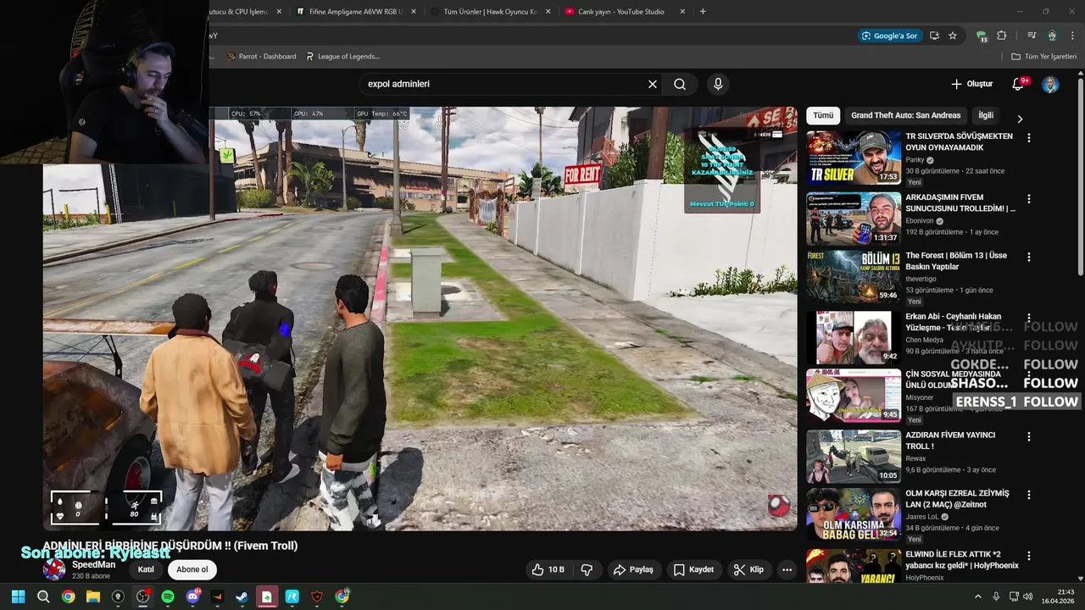The image size is (1085, 610).
Task: Like the video with the 10 B thumbs-up
Action: 548,569
